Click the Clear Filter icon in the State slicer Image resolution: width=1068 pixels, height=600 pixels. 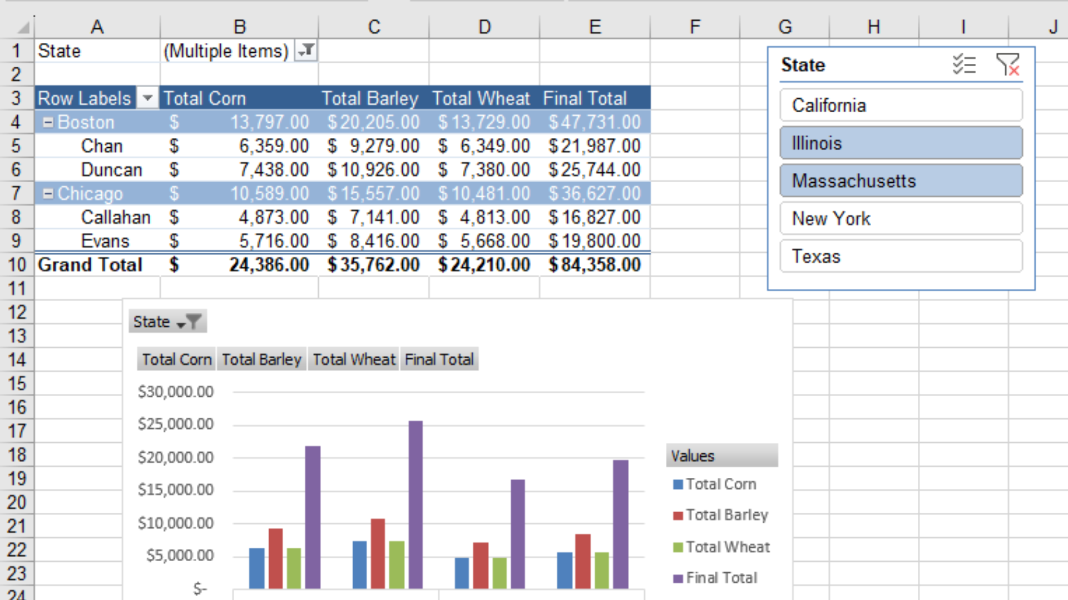coord(1008,64)
